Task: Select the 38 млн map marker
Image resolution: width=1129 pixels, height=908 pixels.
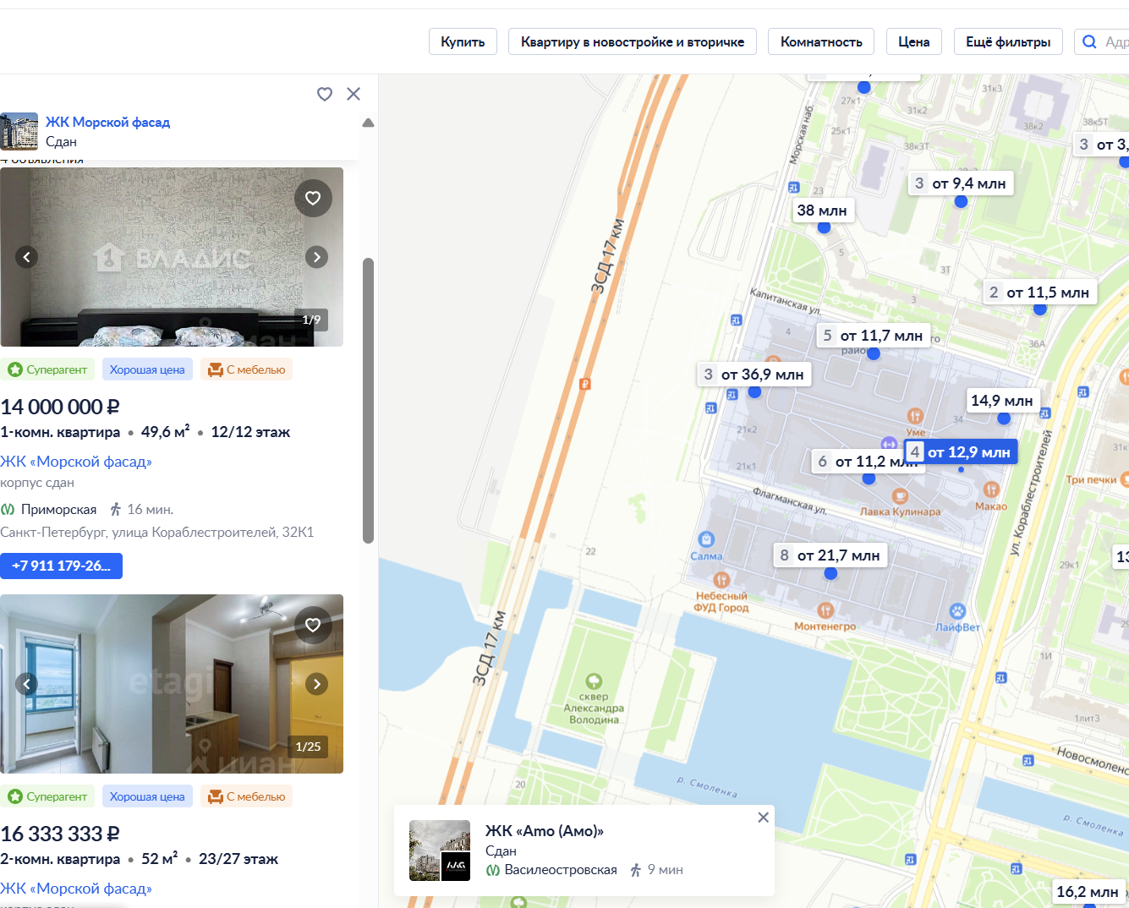Action: 822,211
